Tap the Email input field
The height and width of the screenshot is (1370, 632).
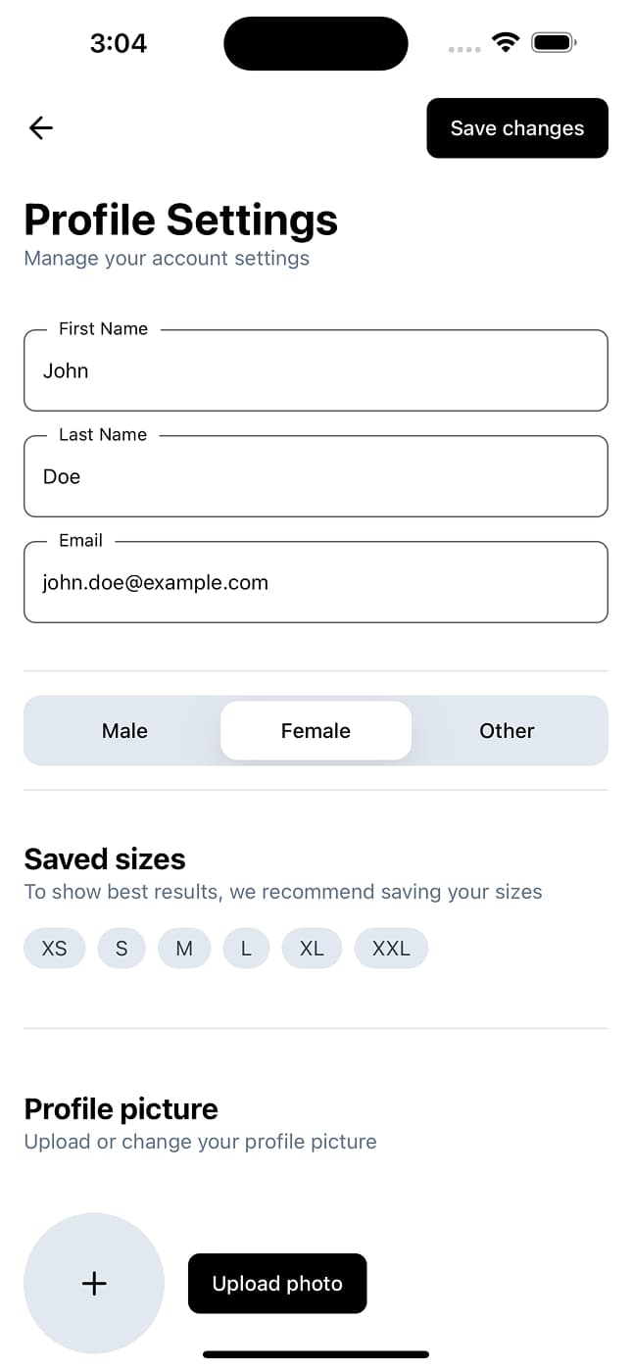[x=316, y=582]
